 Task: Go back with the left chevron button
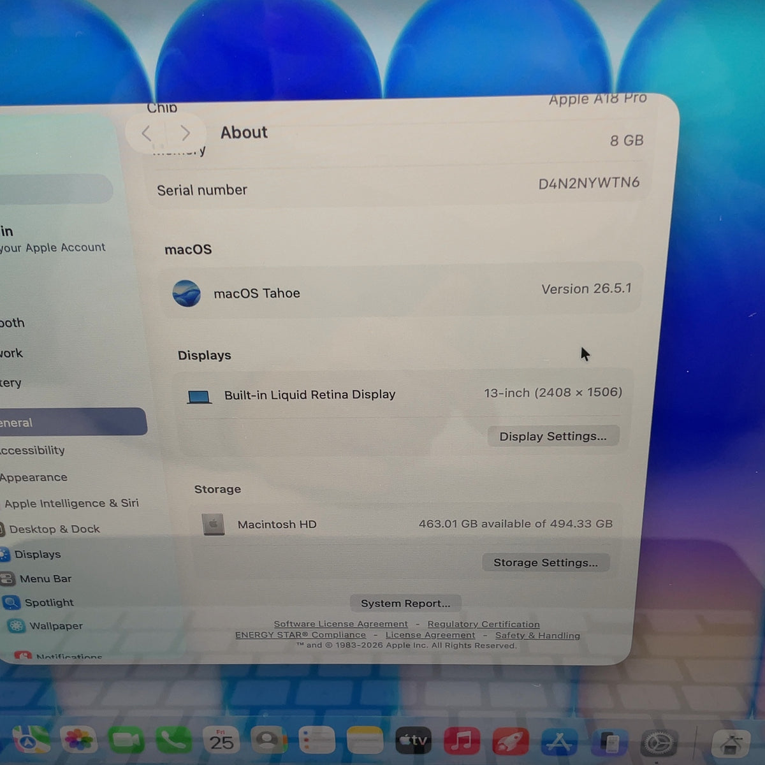(147, 133)
